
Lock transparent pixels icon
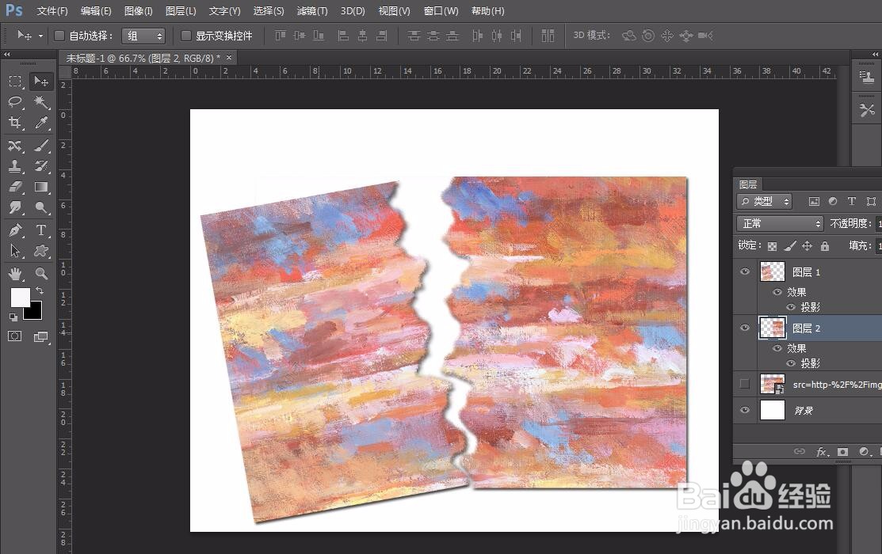click(773, 246)
